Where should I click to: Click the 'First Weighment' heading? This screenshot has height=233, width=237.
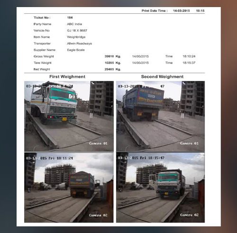click(x=67, y=77)
